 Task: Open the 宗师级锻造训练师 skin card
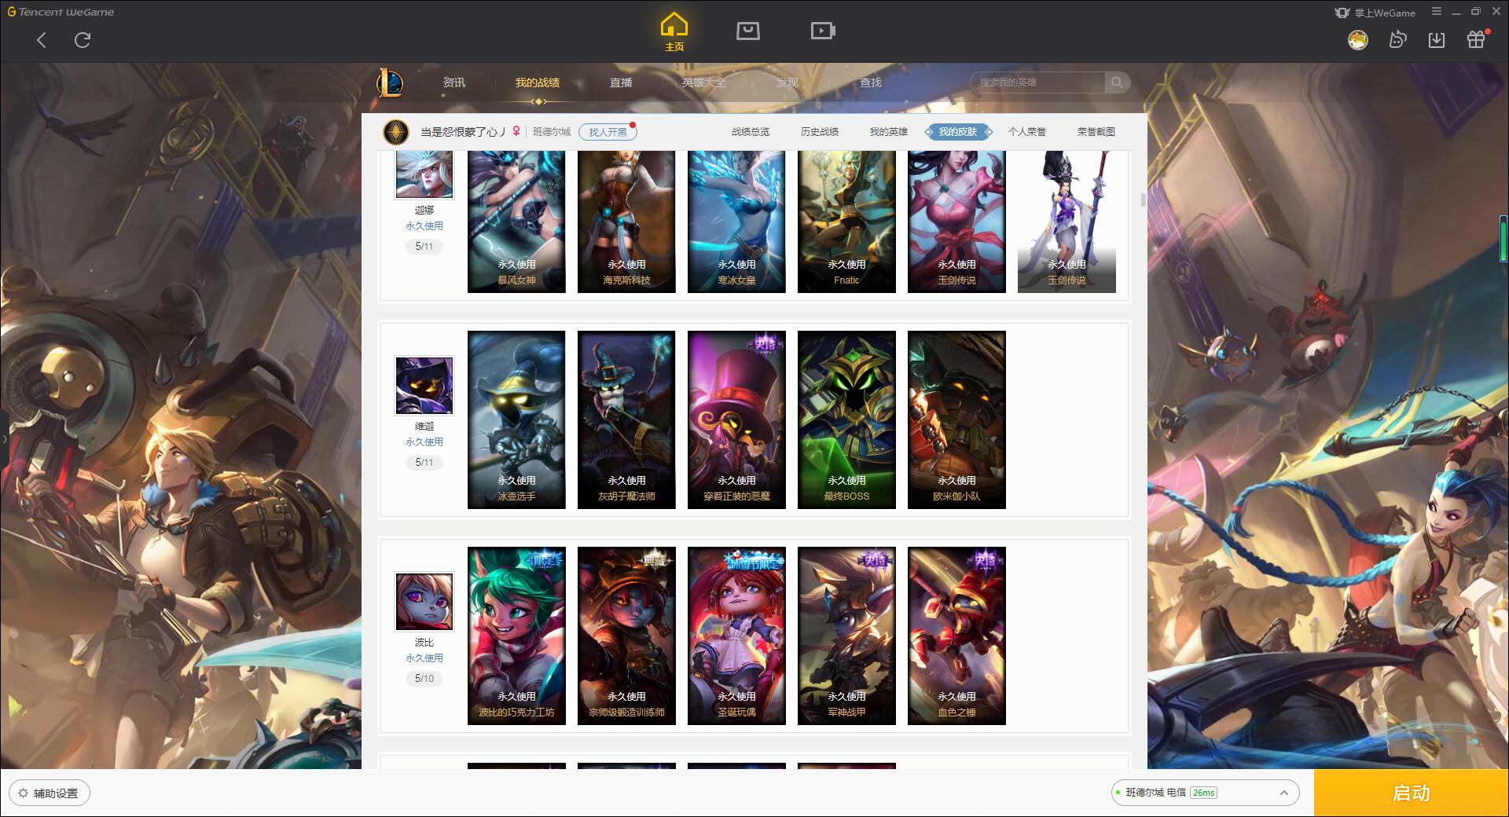point(626,636)
